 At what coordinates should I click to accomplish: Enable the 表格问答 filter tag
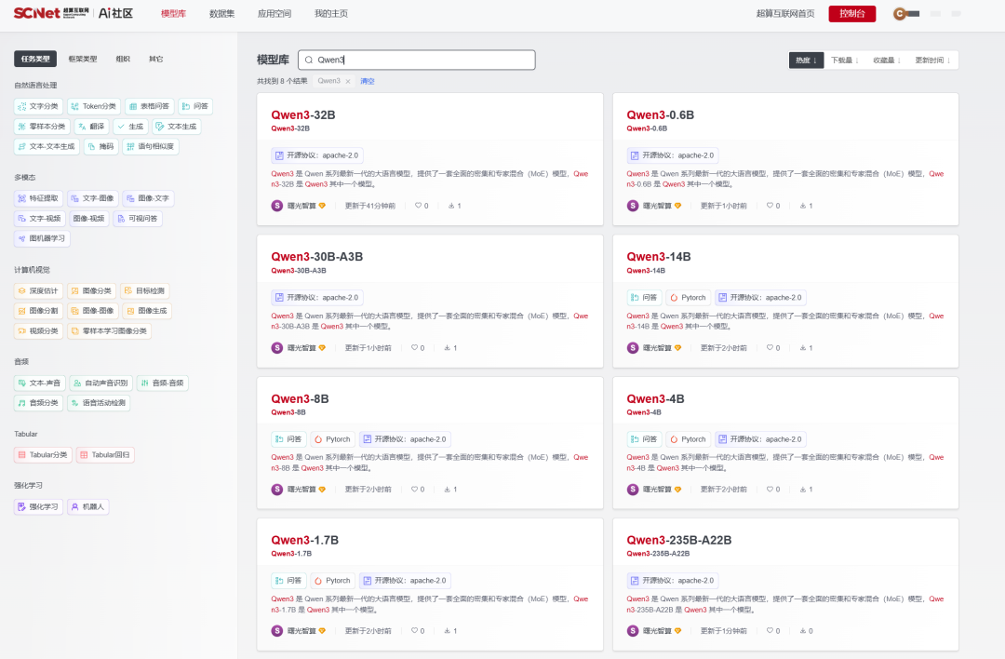149,106
